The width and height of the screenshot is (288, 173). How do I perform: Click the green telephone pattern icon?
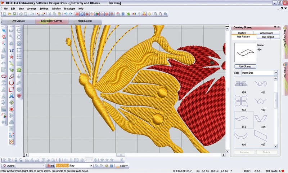click(x=19, y=70)
